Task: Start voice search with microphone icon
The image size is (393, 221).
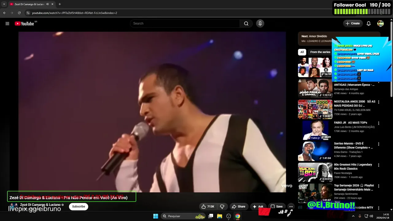Action: pos(260,24)
